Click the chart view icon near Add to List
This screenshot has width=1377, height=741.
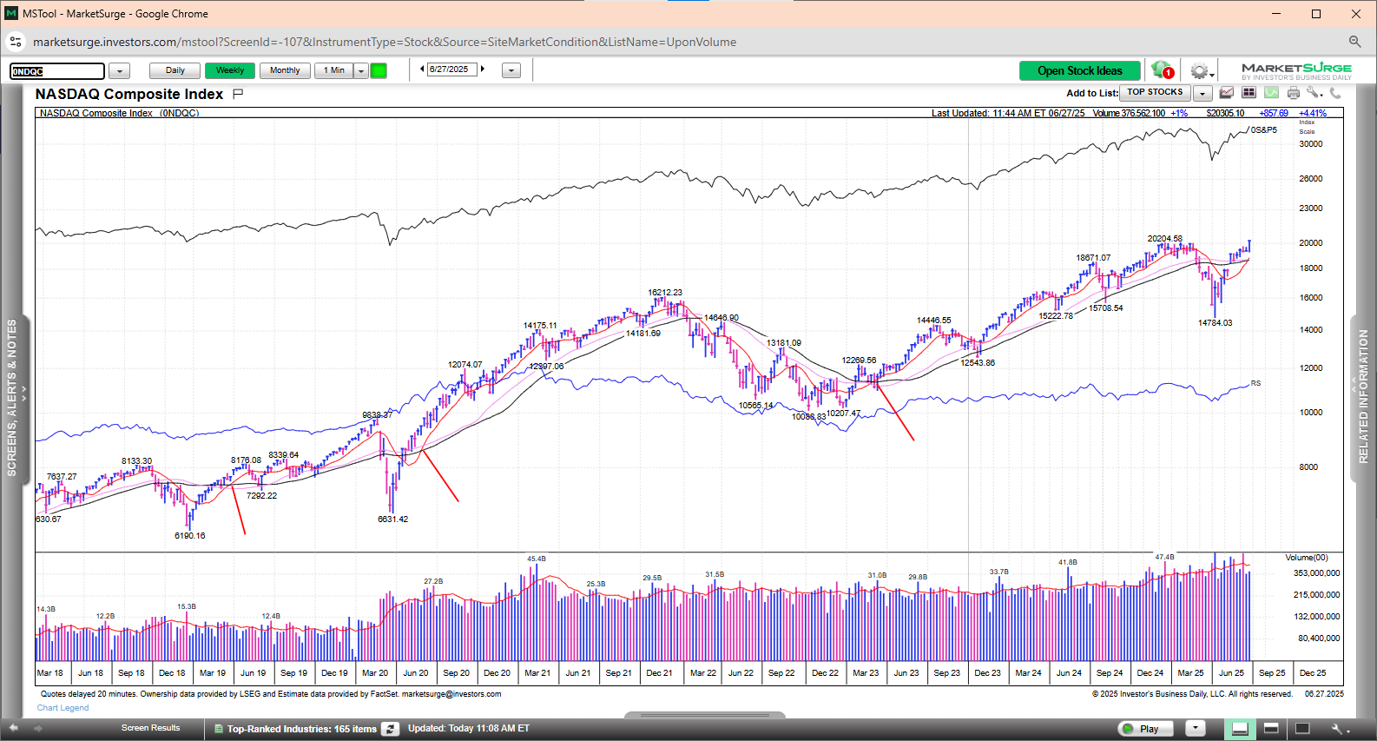[1227, 93]
